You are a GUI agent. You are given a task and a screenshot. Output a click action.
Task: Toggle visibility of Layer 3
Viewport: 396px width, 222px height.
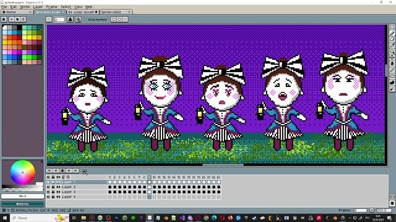(48, 192)
